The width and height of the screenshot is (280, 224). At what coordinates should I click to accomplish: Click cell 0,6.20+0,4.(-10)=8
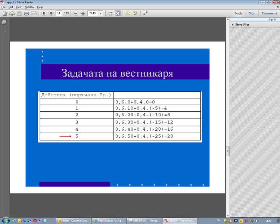point(157,115)
